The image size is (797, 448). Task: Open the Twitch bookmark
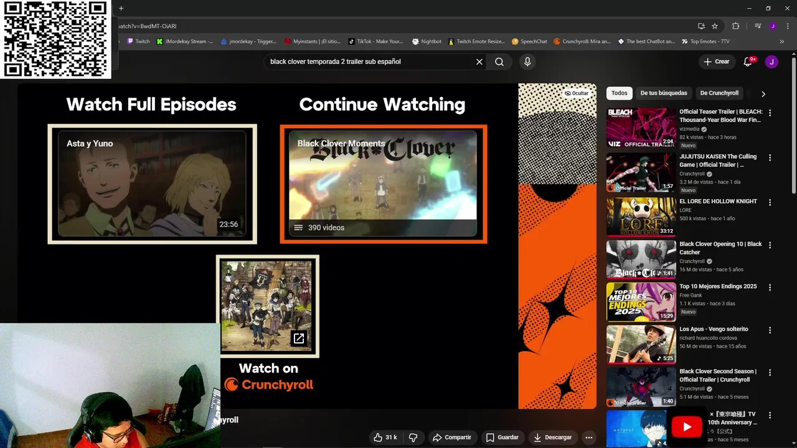click(x=138, y=42)
